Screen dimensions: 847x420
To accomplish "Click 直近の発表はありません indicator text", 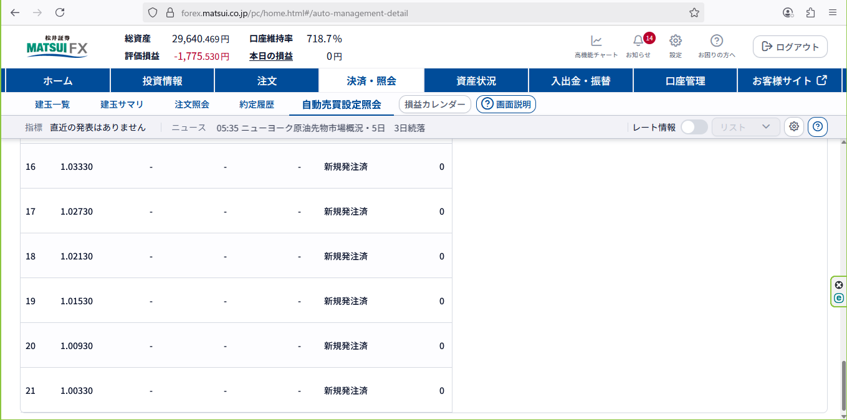I will [98, 128].
